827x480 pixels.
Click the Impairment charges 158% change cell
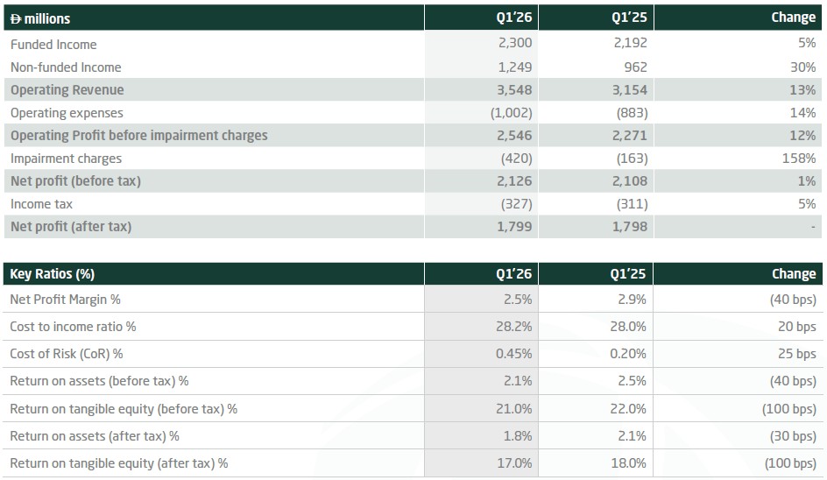(x=799, y=159)
